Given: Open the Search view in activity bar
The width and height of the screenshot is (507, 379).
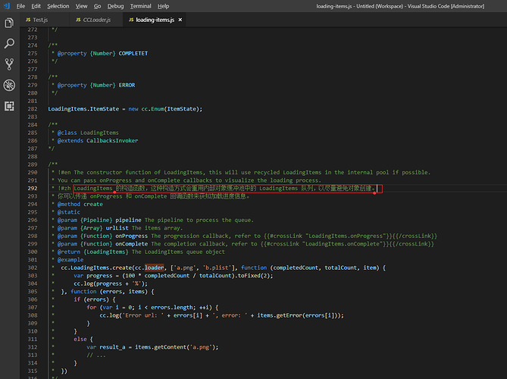Looking at the screenshot, I should [x=9, y=44].
